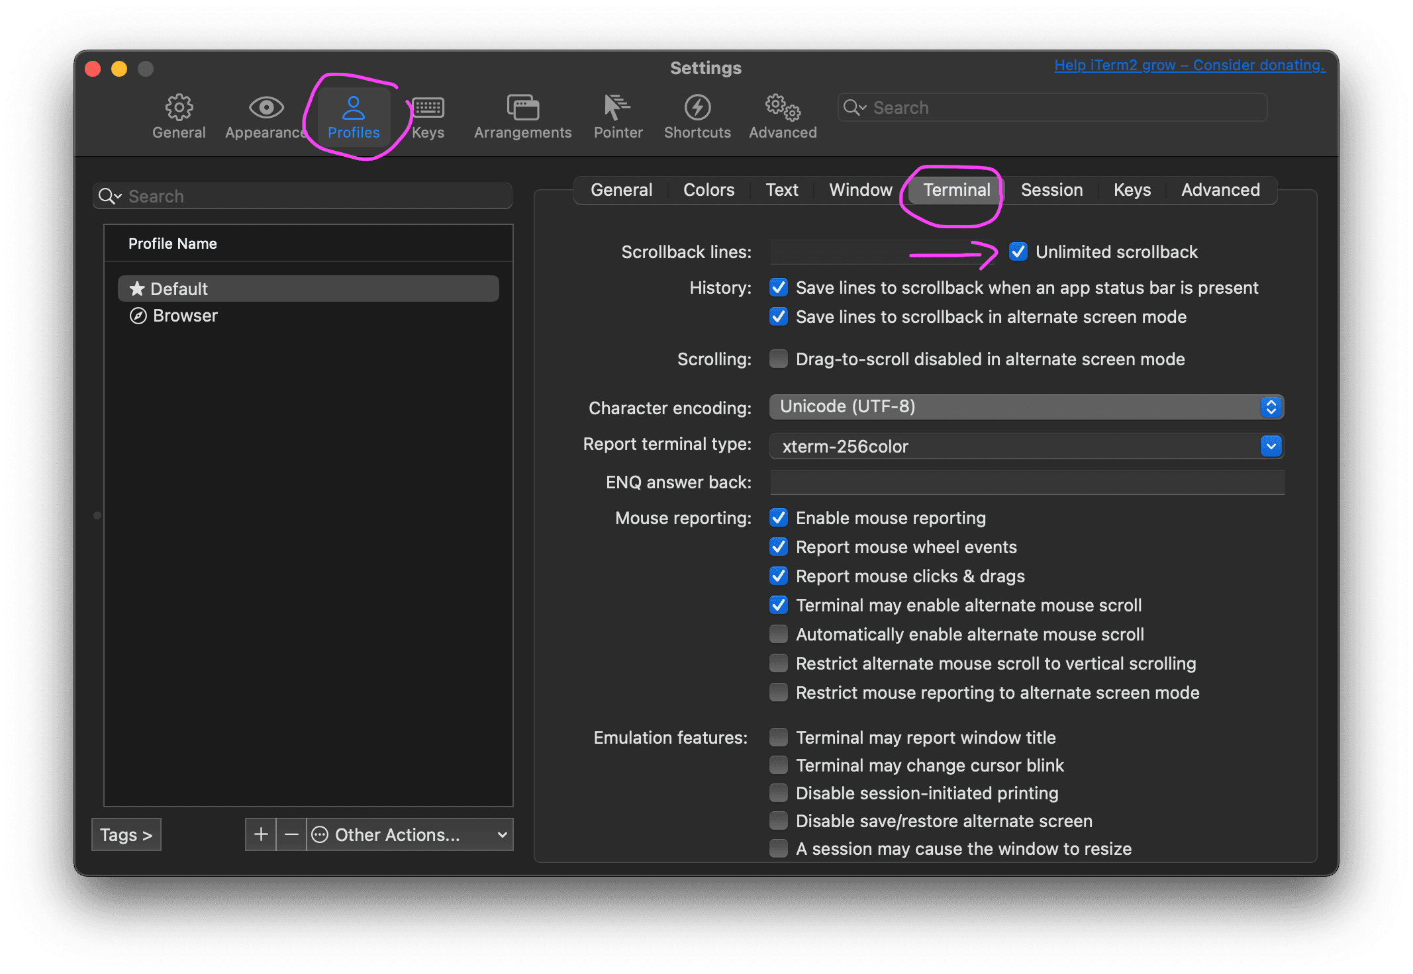The image size is (1413, 974).
Task: Focus the settings Search field at top
Action: tap(1053, 107)
